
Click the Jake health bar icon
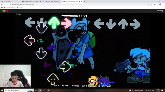(93, 81)
